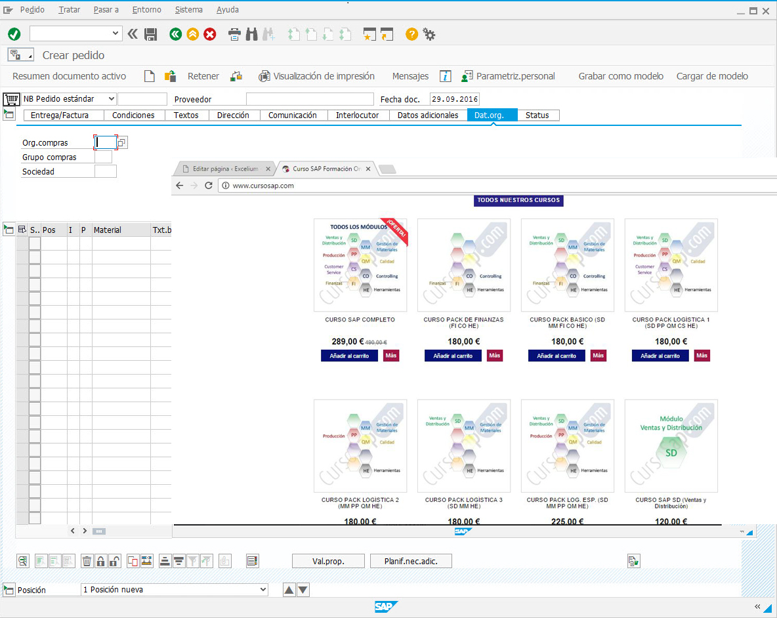Open the CURSO SAP SD course thumbnail
The width and height of the screenshot is (777, 618).
[x=671, y=445]
